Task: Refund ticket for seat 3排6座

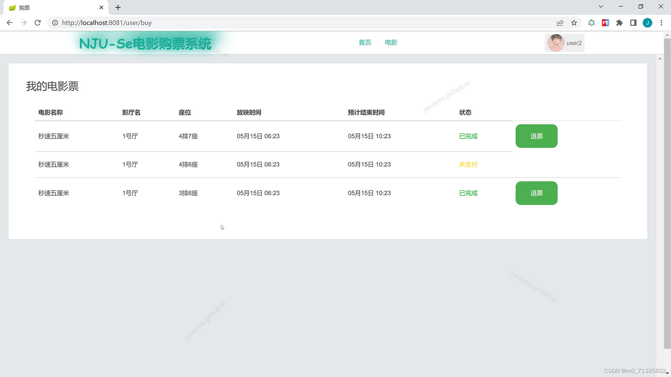Action: (536, 193)
